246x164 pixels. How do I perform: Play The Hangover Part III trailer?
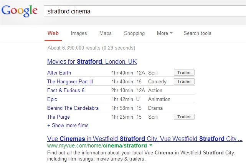184,81
